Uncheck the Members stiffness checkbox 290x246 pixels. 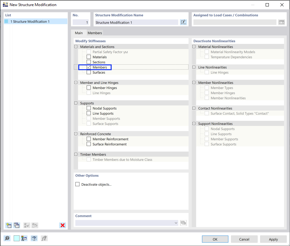tap(89, 67)
